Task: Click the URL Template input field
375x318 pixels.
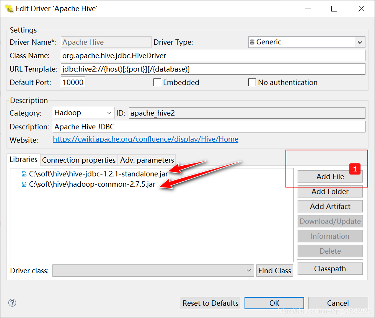Action: 212,69
